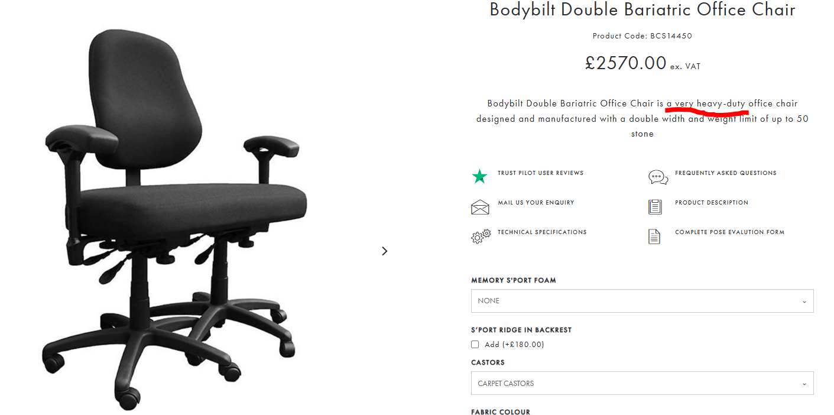Go to Product Description section

tap(711, 203)
